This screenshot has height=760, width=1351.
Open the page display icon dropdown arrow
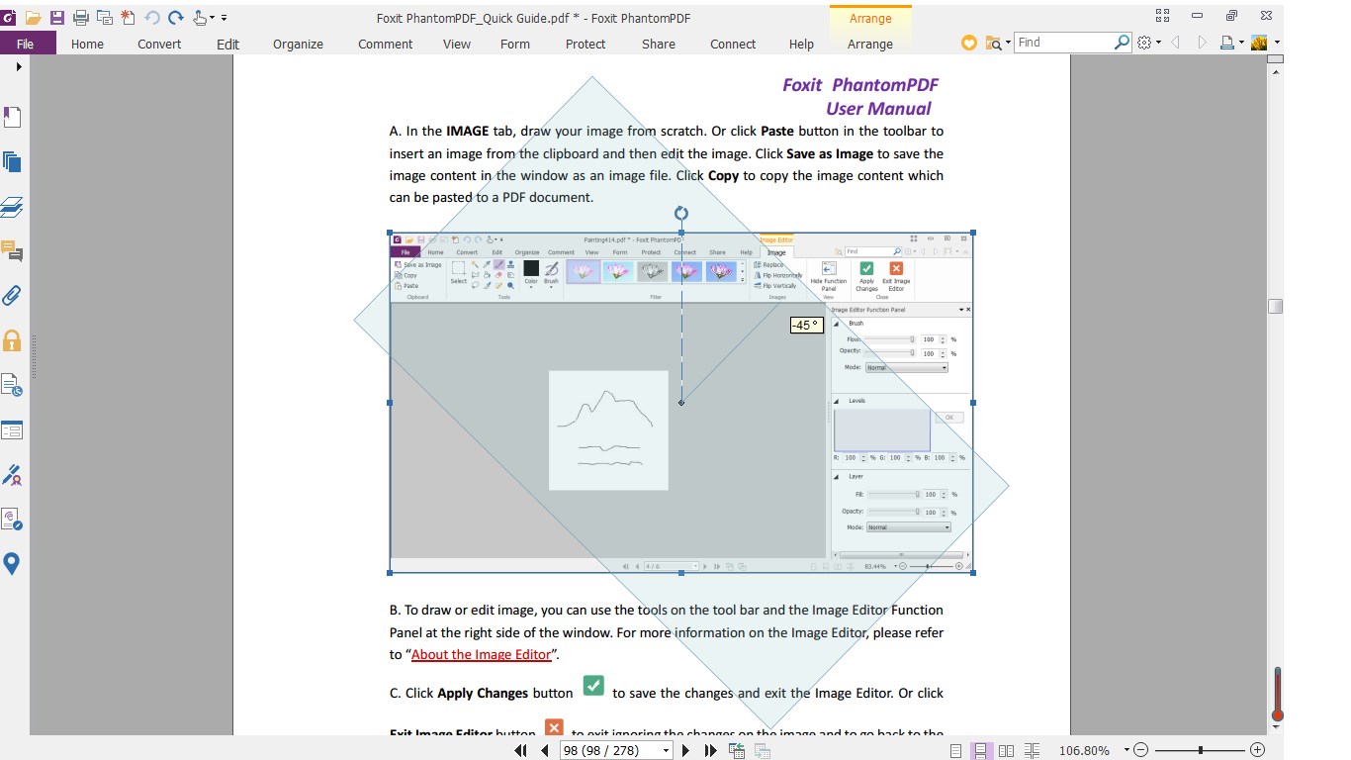click(1241, 43)
